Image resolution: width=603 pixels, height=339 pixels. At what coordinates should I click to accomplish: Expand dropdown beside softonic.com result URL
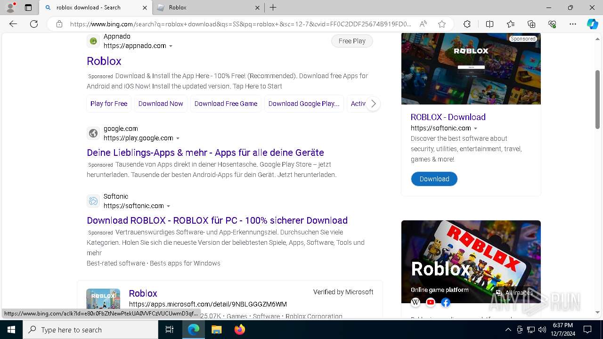pos(168,206)
